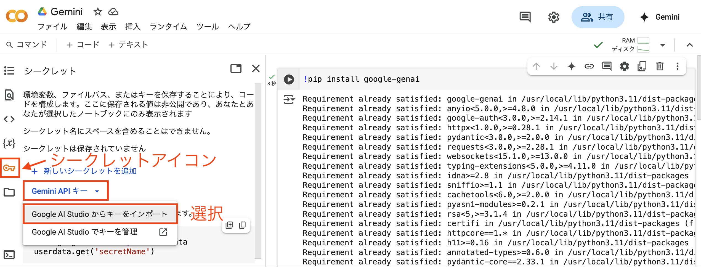
Task: Add a comment to the cell
Action: click(607, 66)
